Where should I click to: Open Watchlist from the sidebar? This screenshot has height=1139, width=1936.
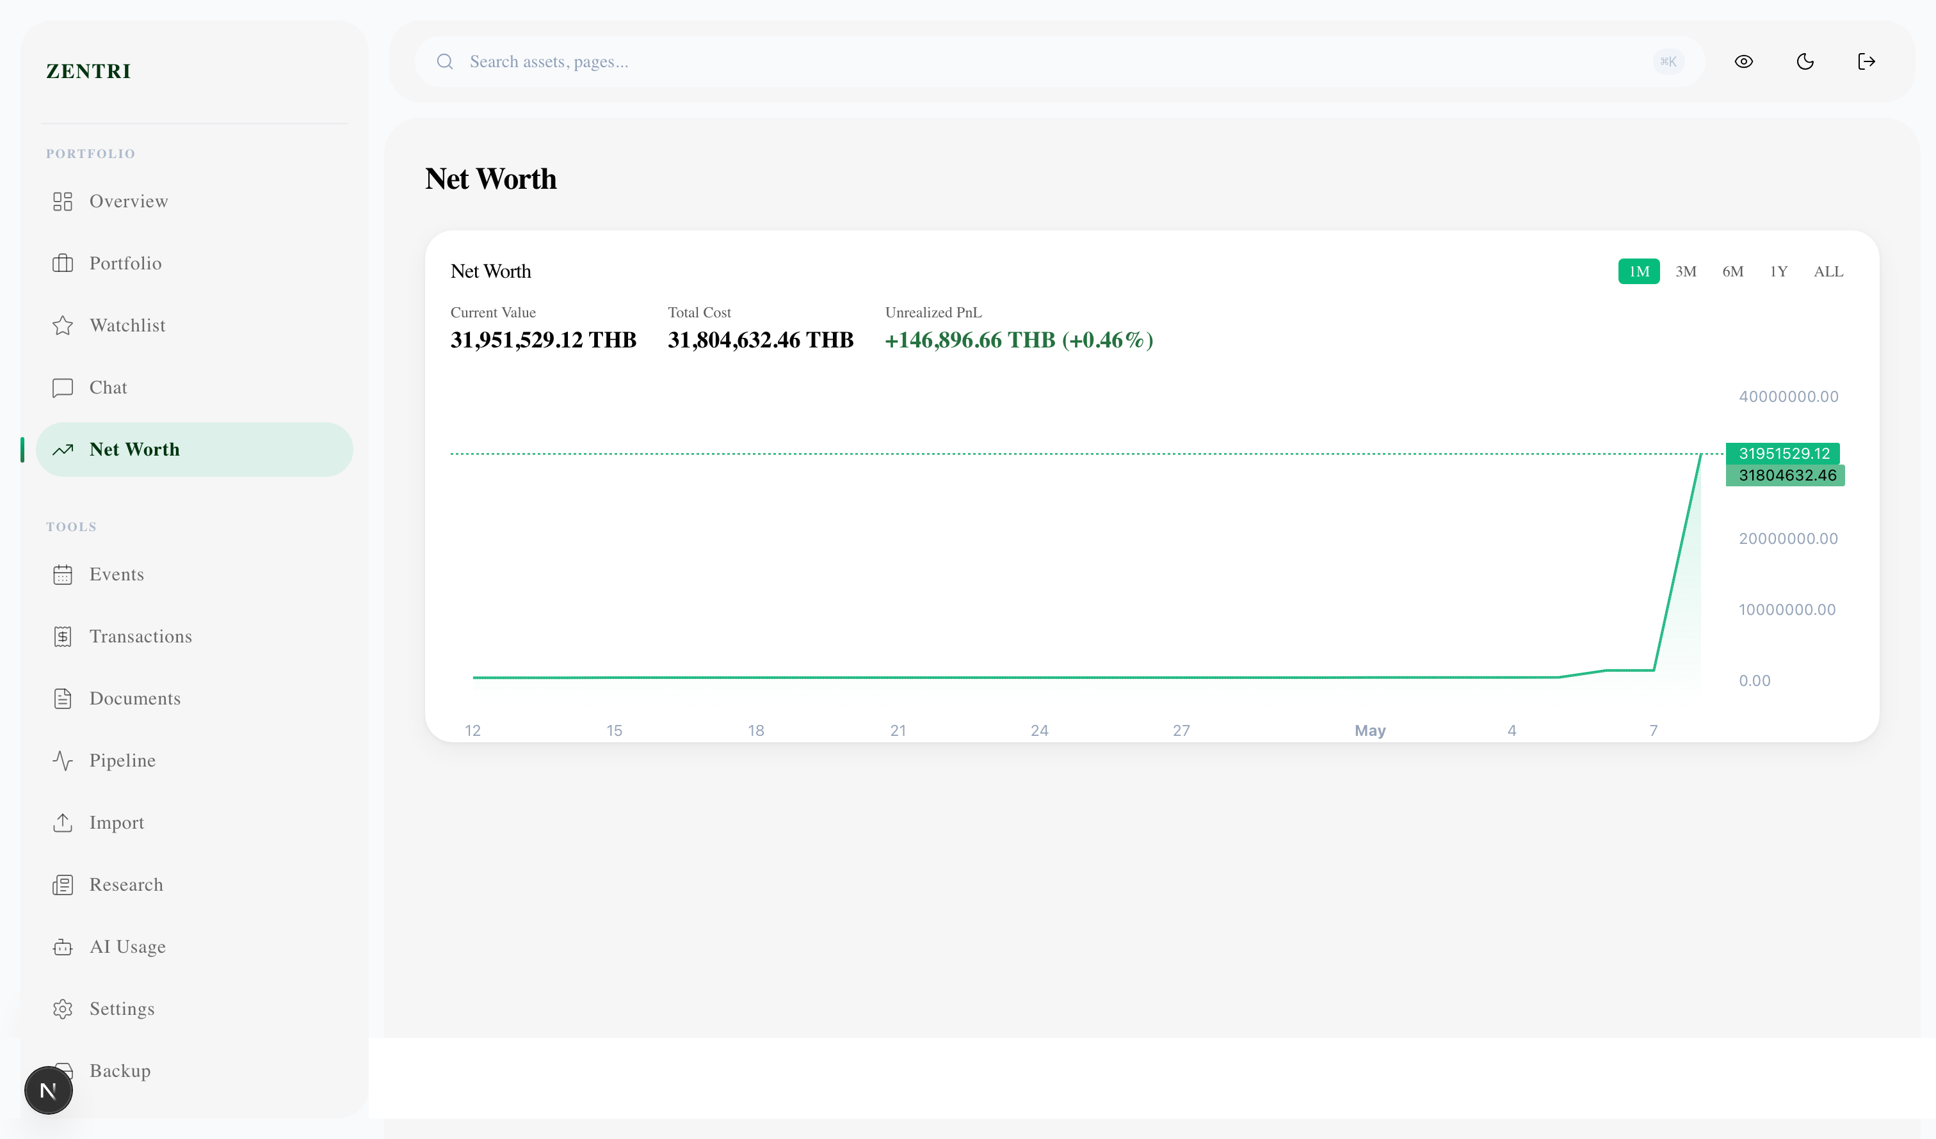tap(195, 326)
